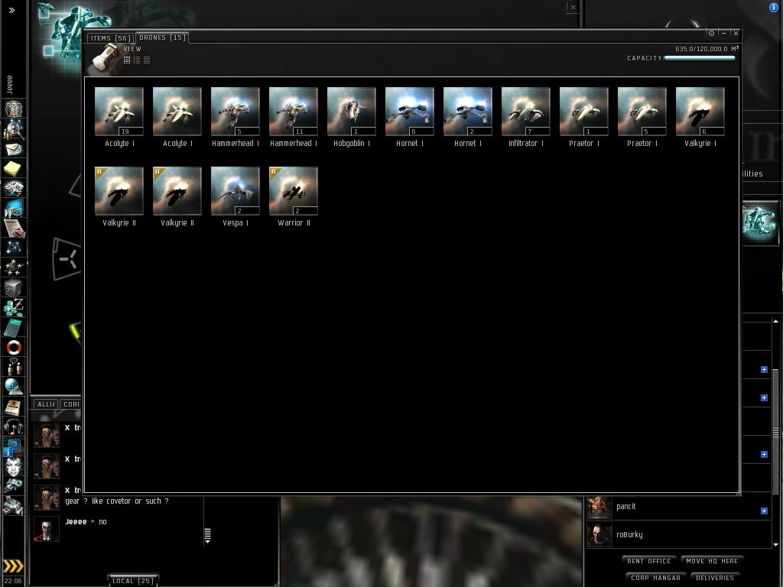This screenshot has width=783, height=587.
Task: Open the yellow Notepad icon
Action: (14, 169)
